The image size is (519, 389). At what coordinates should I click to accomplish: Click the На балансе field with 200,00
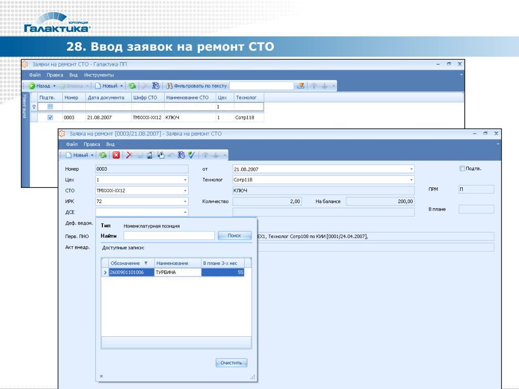tap(380, 202)
